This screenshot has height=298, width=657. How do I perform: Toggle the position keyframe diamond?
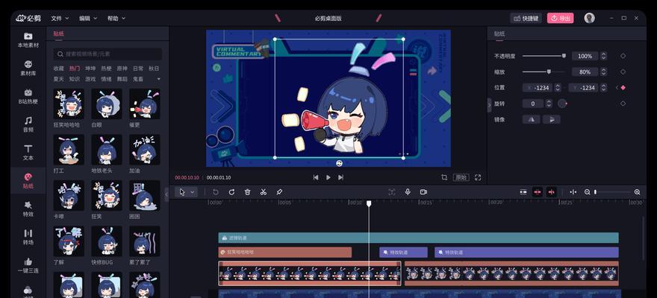623,88
